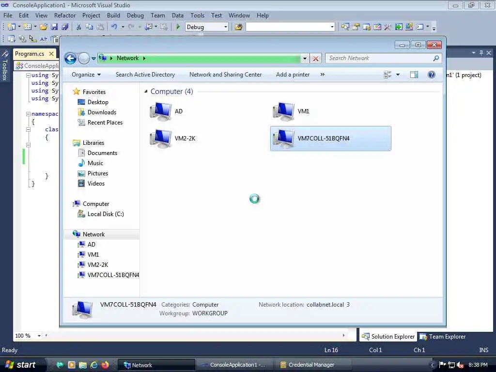496x372 pixels.
Task: Toggle the Explorer preview pane icon
Action: point(414,75)
